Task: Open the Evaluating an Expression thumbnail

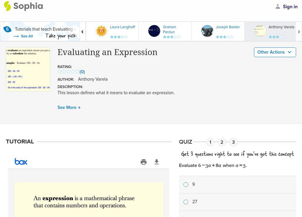Action: tap(28, 69)
